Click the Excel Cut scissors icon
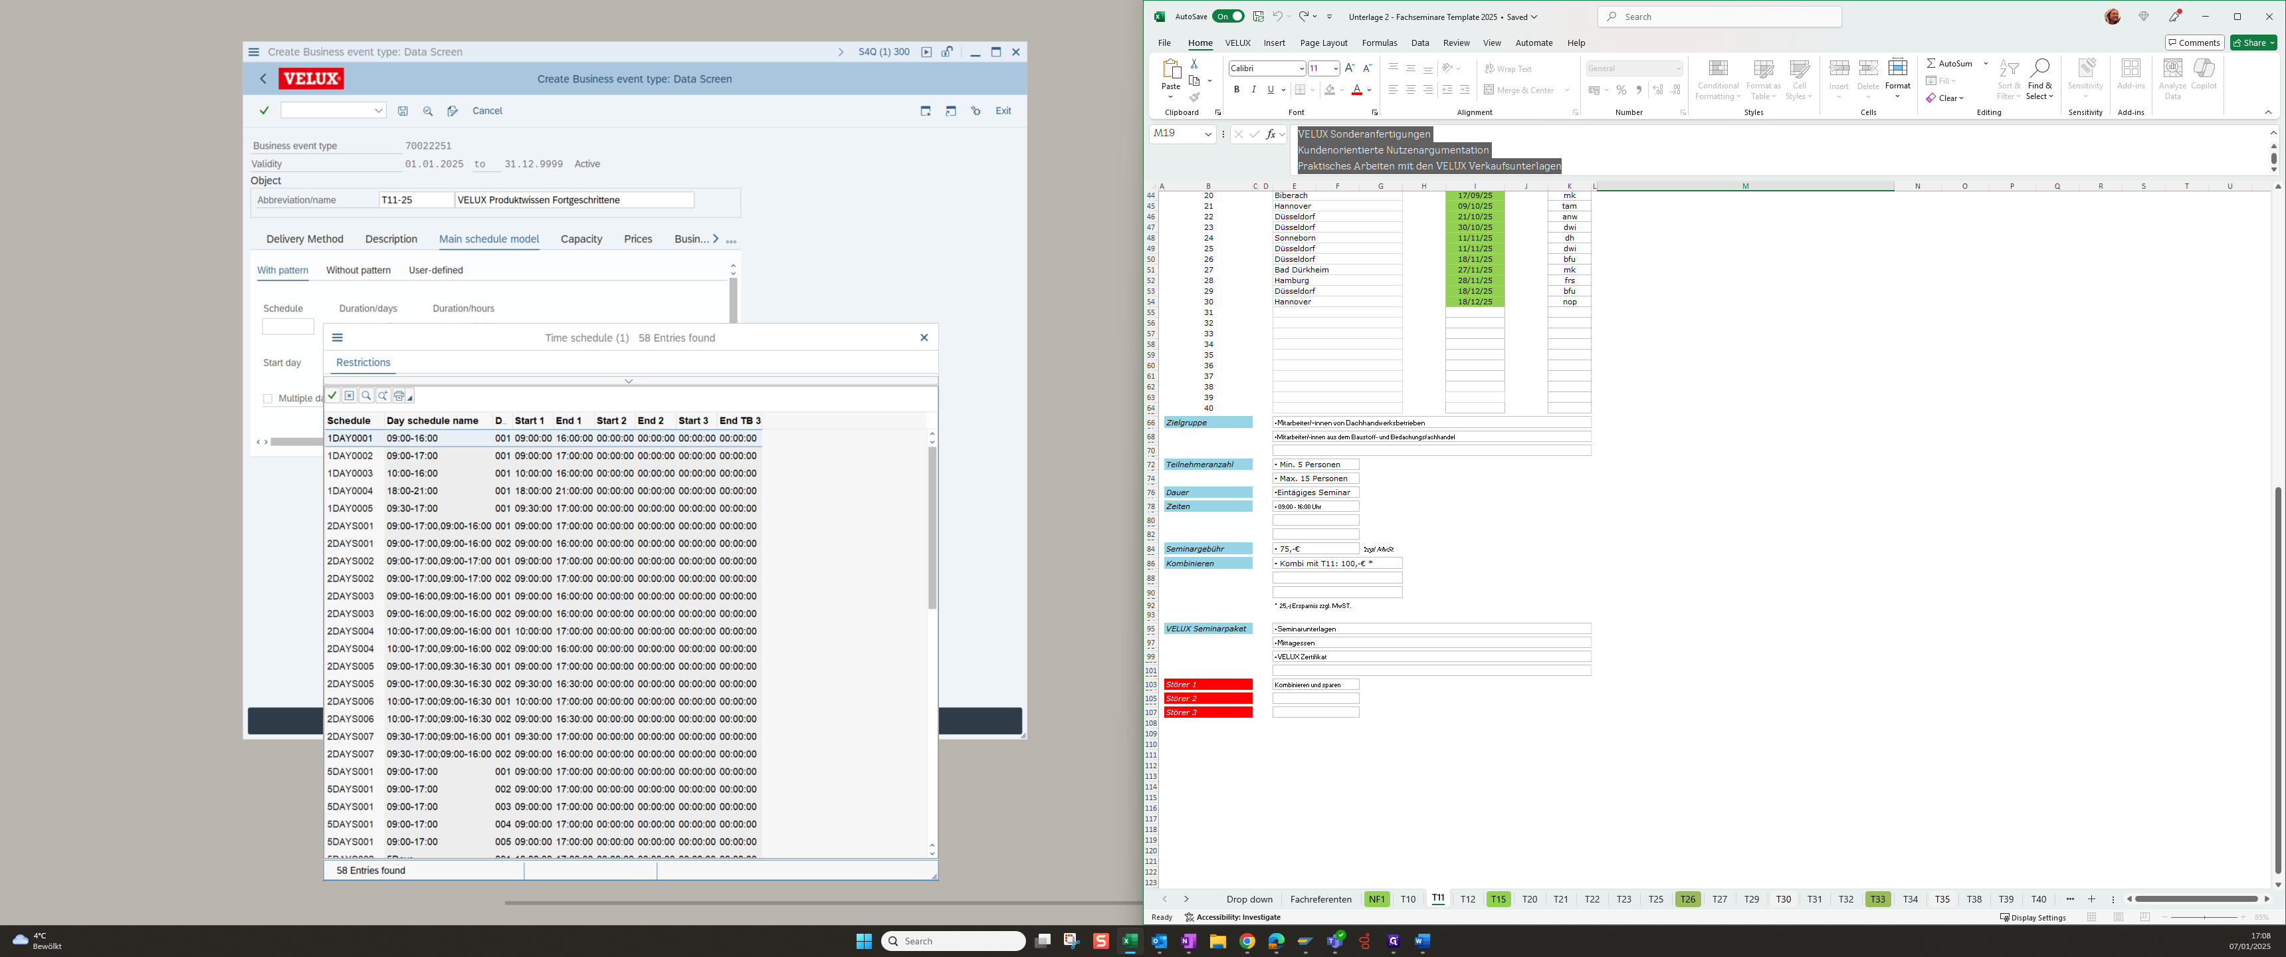 click(1194, 64)
